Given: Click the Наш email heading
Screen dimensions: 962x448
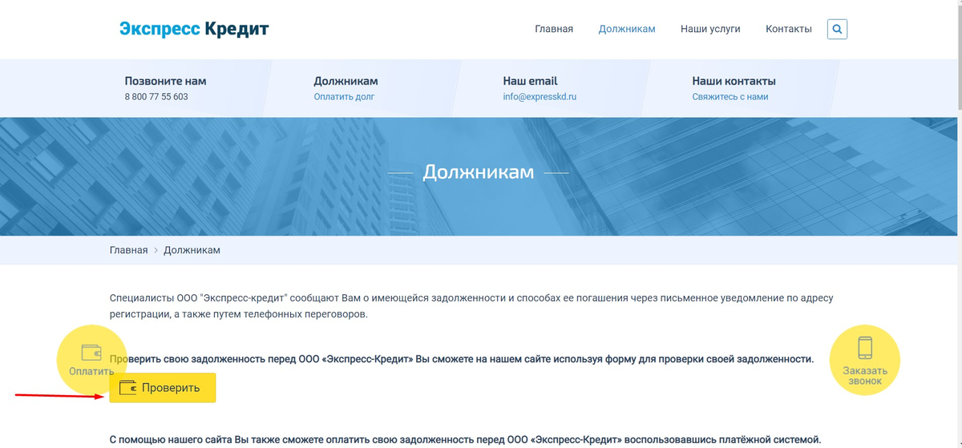Looking at the screenshot, I should point(530,81).
